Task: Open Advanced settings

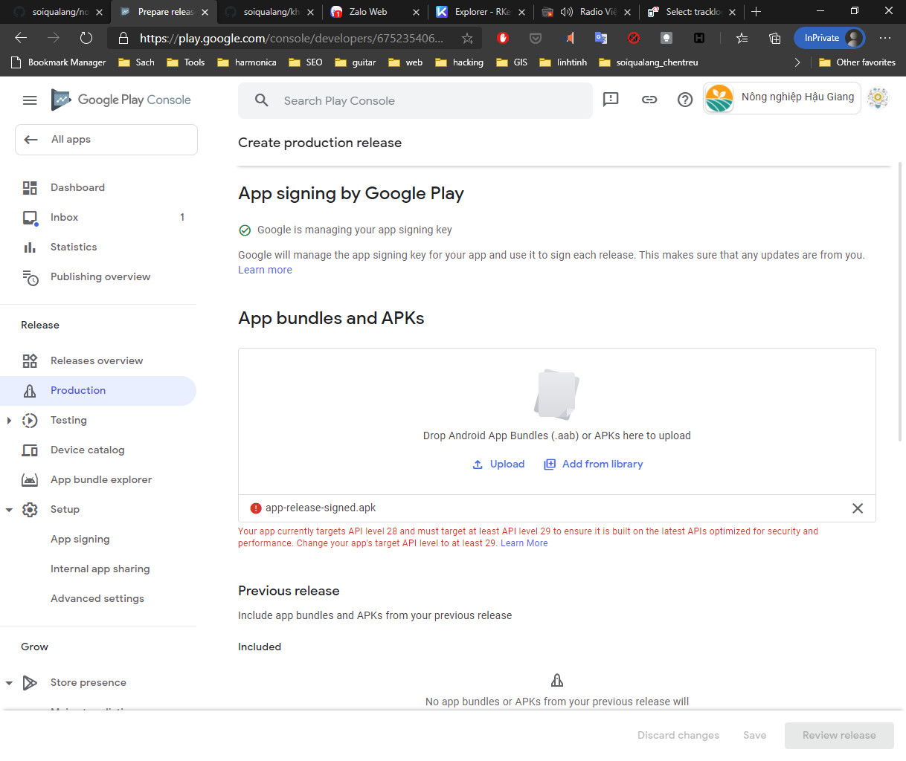Action: point(98,598)
